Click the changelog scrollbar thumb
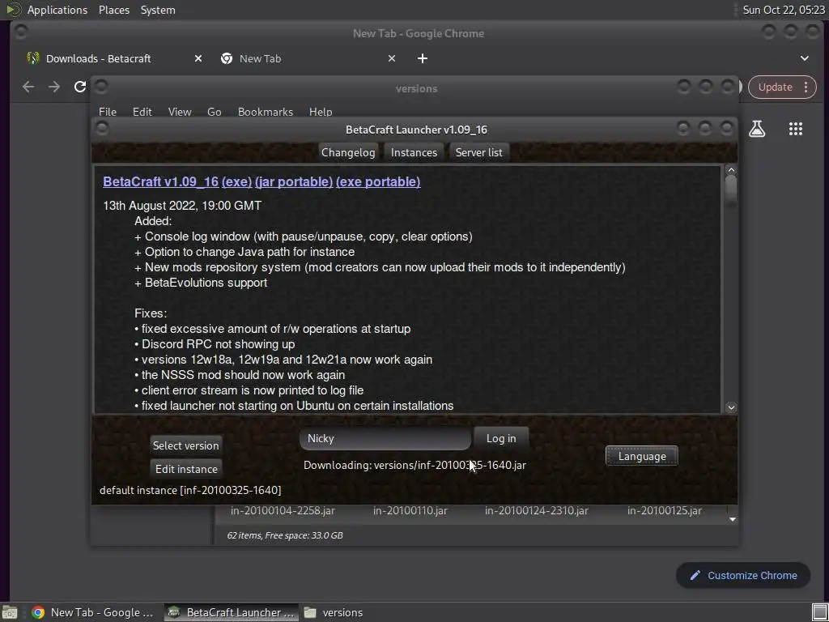This screenshot has height=622, width=829. pyautogui.click(x=731, y=191)
